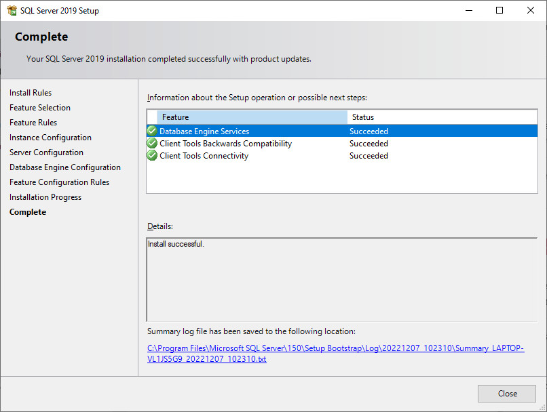Click the SQL Server Setup title bar icon
This screenshot has height=412, width=547.
click(12, 10)
